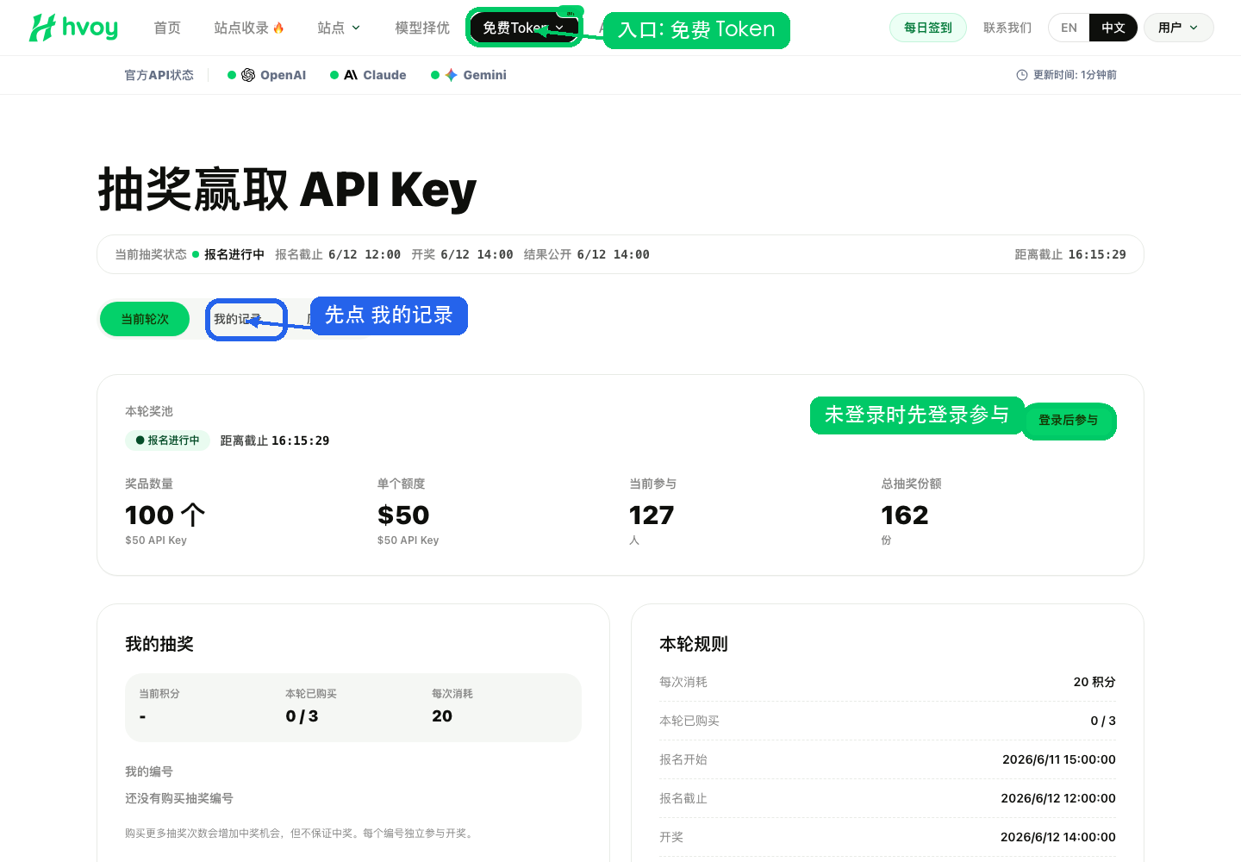
Task: Click the fire icon beside 站点收录
Action: click(x=278, y=28)
